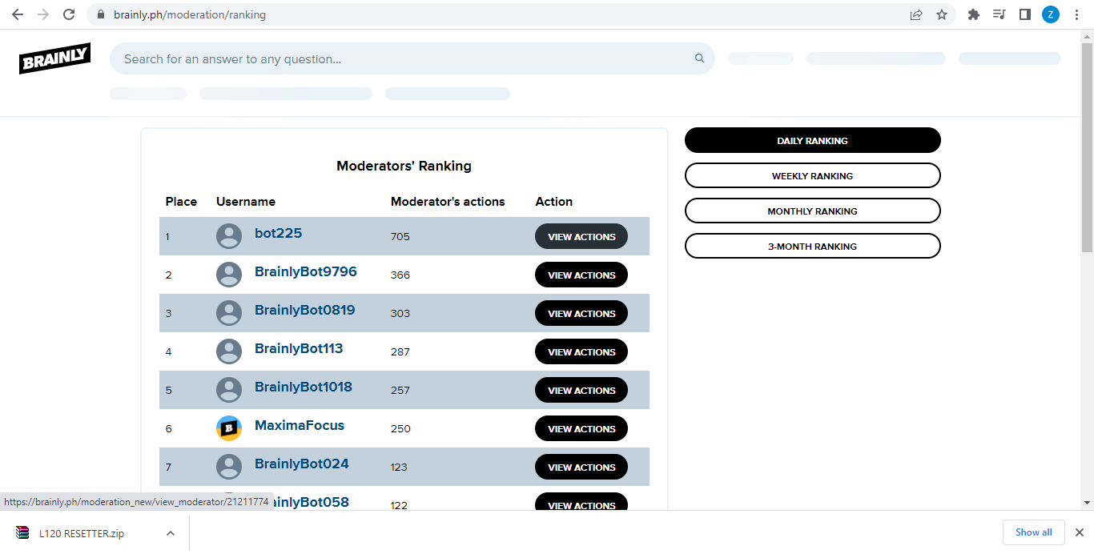Screen dimensions: 1094x554
Task: Expand the L120 RESETTER.zip download options arrow
Action: point(170,533)
